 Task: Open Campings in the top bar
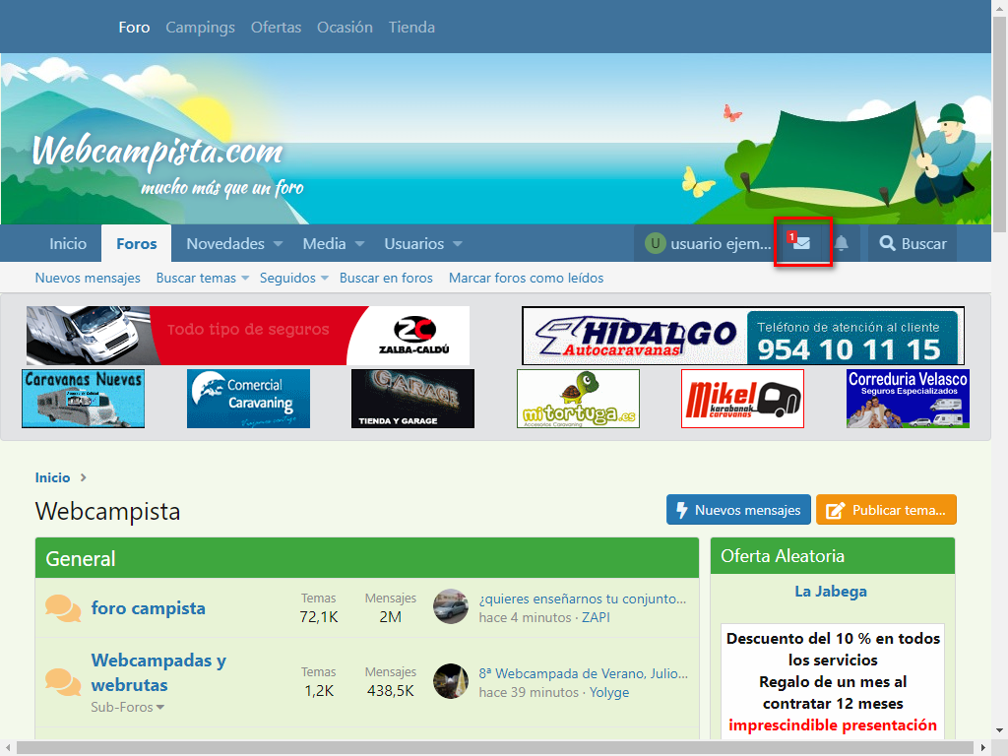click(201, 27)
